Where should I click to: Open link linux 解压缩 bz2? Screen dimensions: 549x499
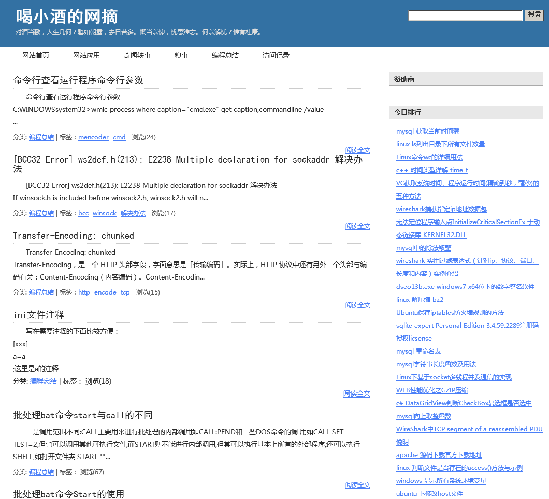click(x=420, y=300)
